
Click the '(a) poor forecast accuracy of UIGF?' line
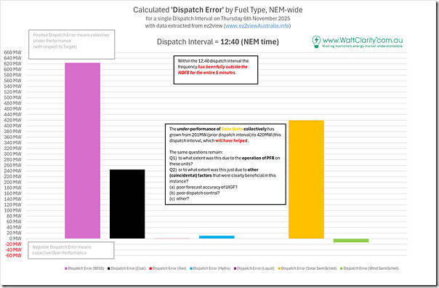point(204,187)
